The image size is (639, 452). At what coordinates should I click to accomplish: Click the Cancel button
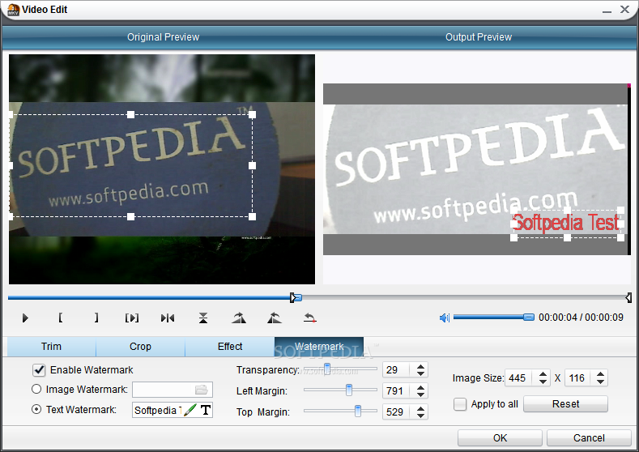click(x=589, y=437)
